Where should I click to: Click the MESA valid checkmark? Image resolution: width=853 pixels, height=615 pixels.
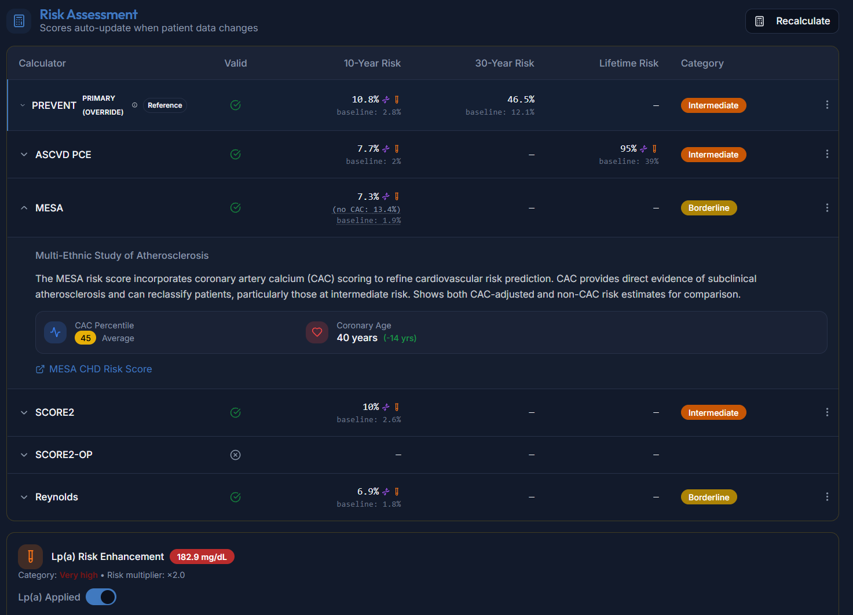click(x=236, y=207)
